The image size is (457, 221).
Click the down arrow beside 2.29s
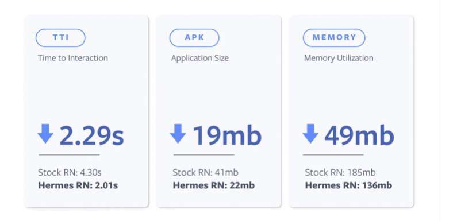tap(45, 133)
